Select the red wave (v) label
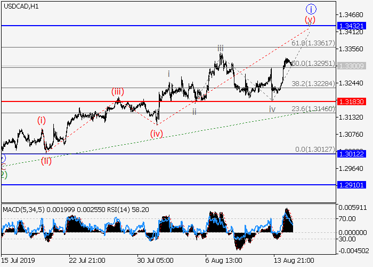 coord(310,20)
